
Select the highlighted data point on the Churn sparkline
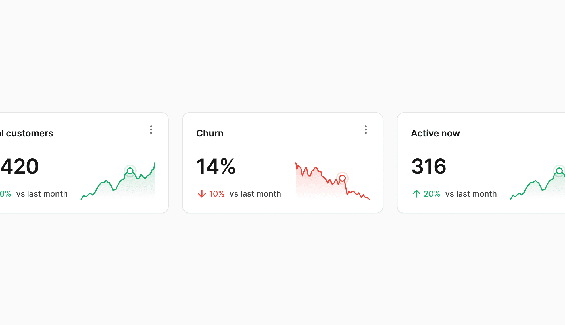coord(342,178)
